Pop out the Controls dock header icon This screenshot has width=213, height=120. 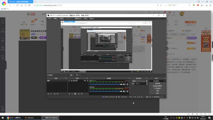tap(165, 78)
